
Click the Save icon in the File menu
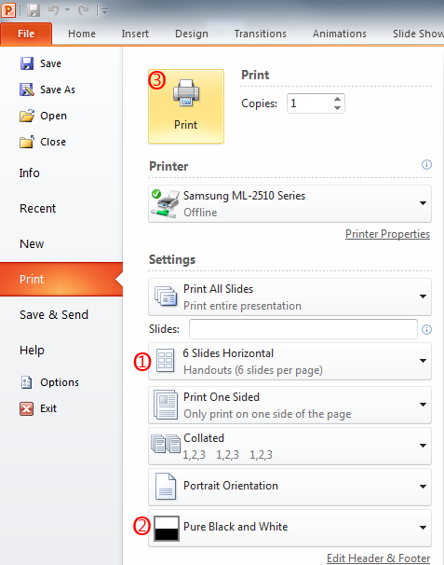[27, 63]
